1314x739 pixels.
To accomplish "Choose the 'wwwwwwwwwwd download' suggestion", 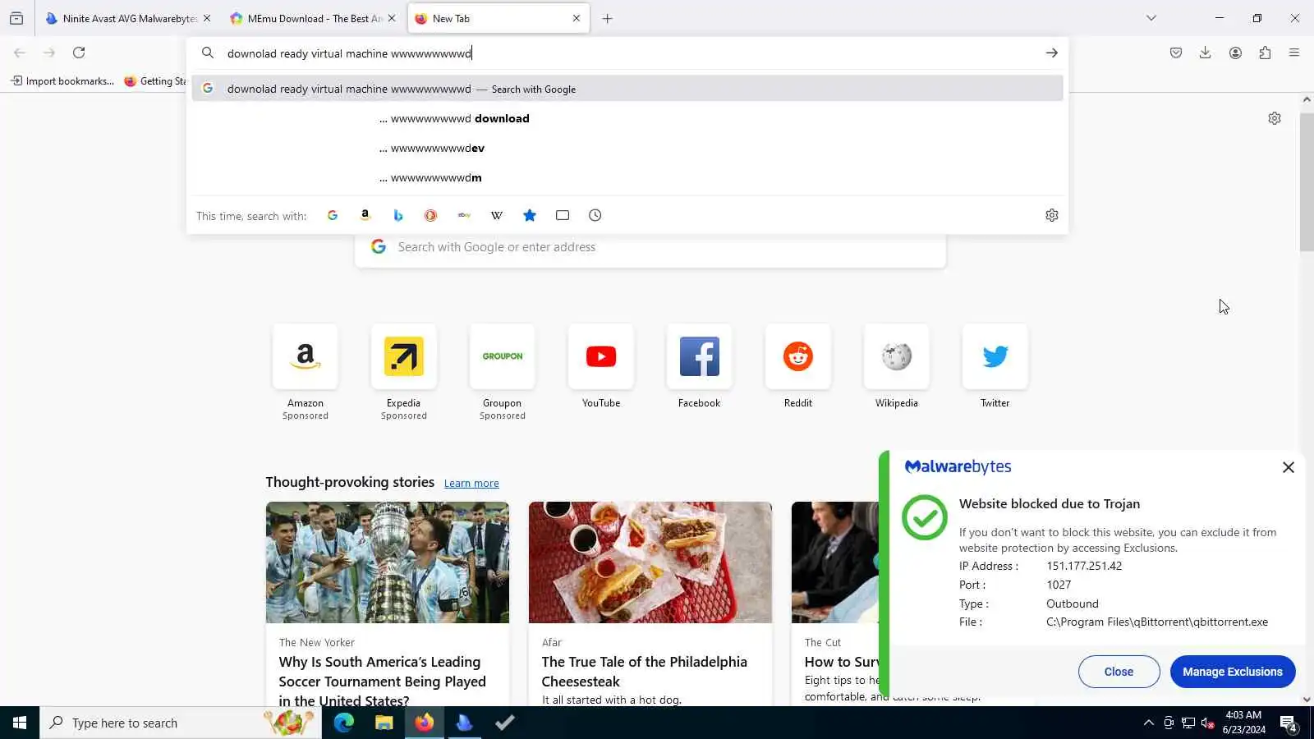I will coord(627,118).
